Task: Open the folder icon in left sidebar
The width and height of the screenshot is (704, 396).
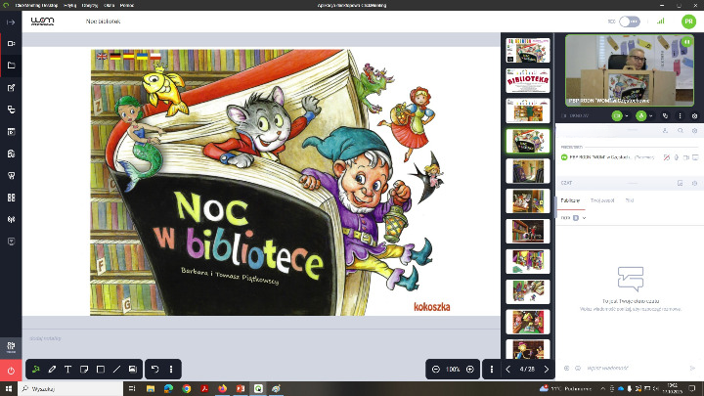Action: coord(11,66)
